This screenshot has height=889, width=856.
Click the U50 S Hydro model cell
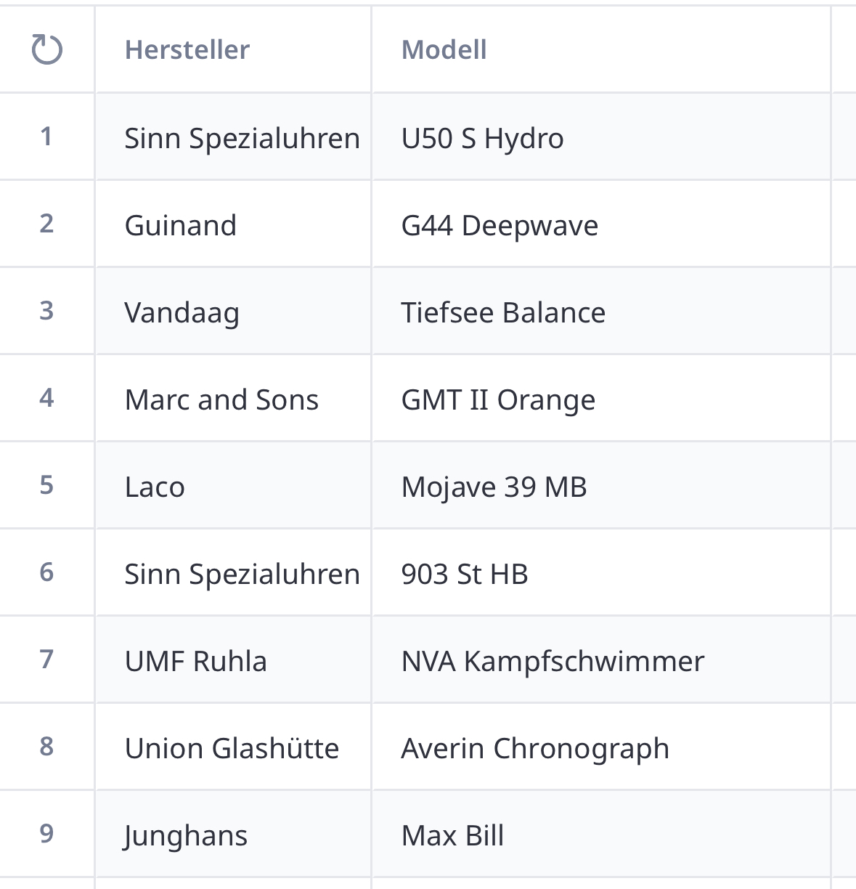482,138
